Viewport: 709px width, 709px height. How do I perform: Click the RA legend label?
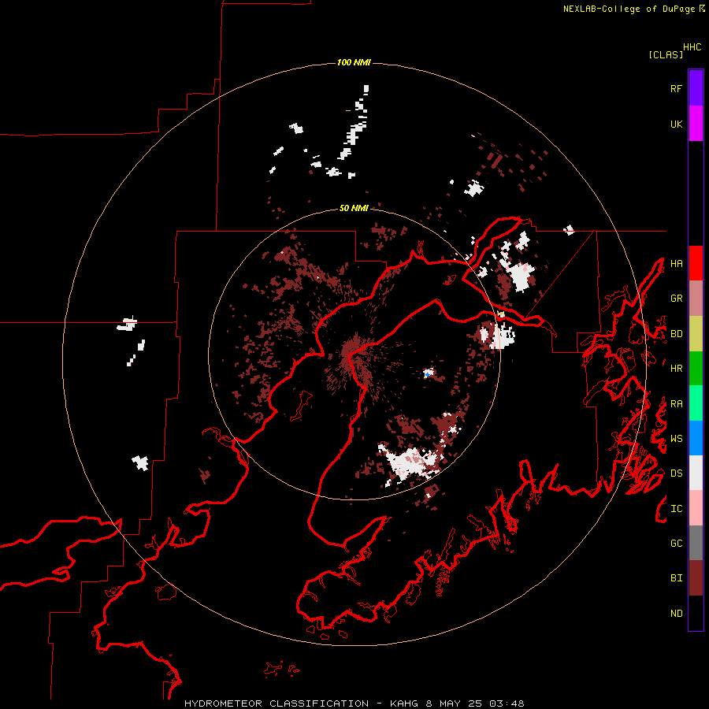pyautogui.click(x=676, y=404)
